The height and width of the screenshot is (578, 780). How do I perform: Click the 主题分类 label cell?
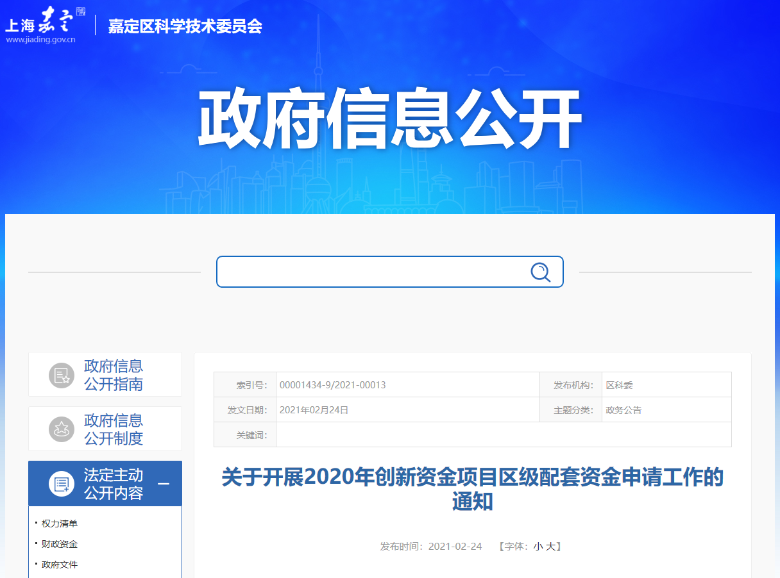(x=572, y=410)
